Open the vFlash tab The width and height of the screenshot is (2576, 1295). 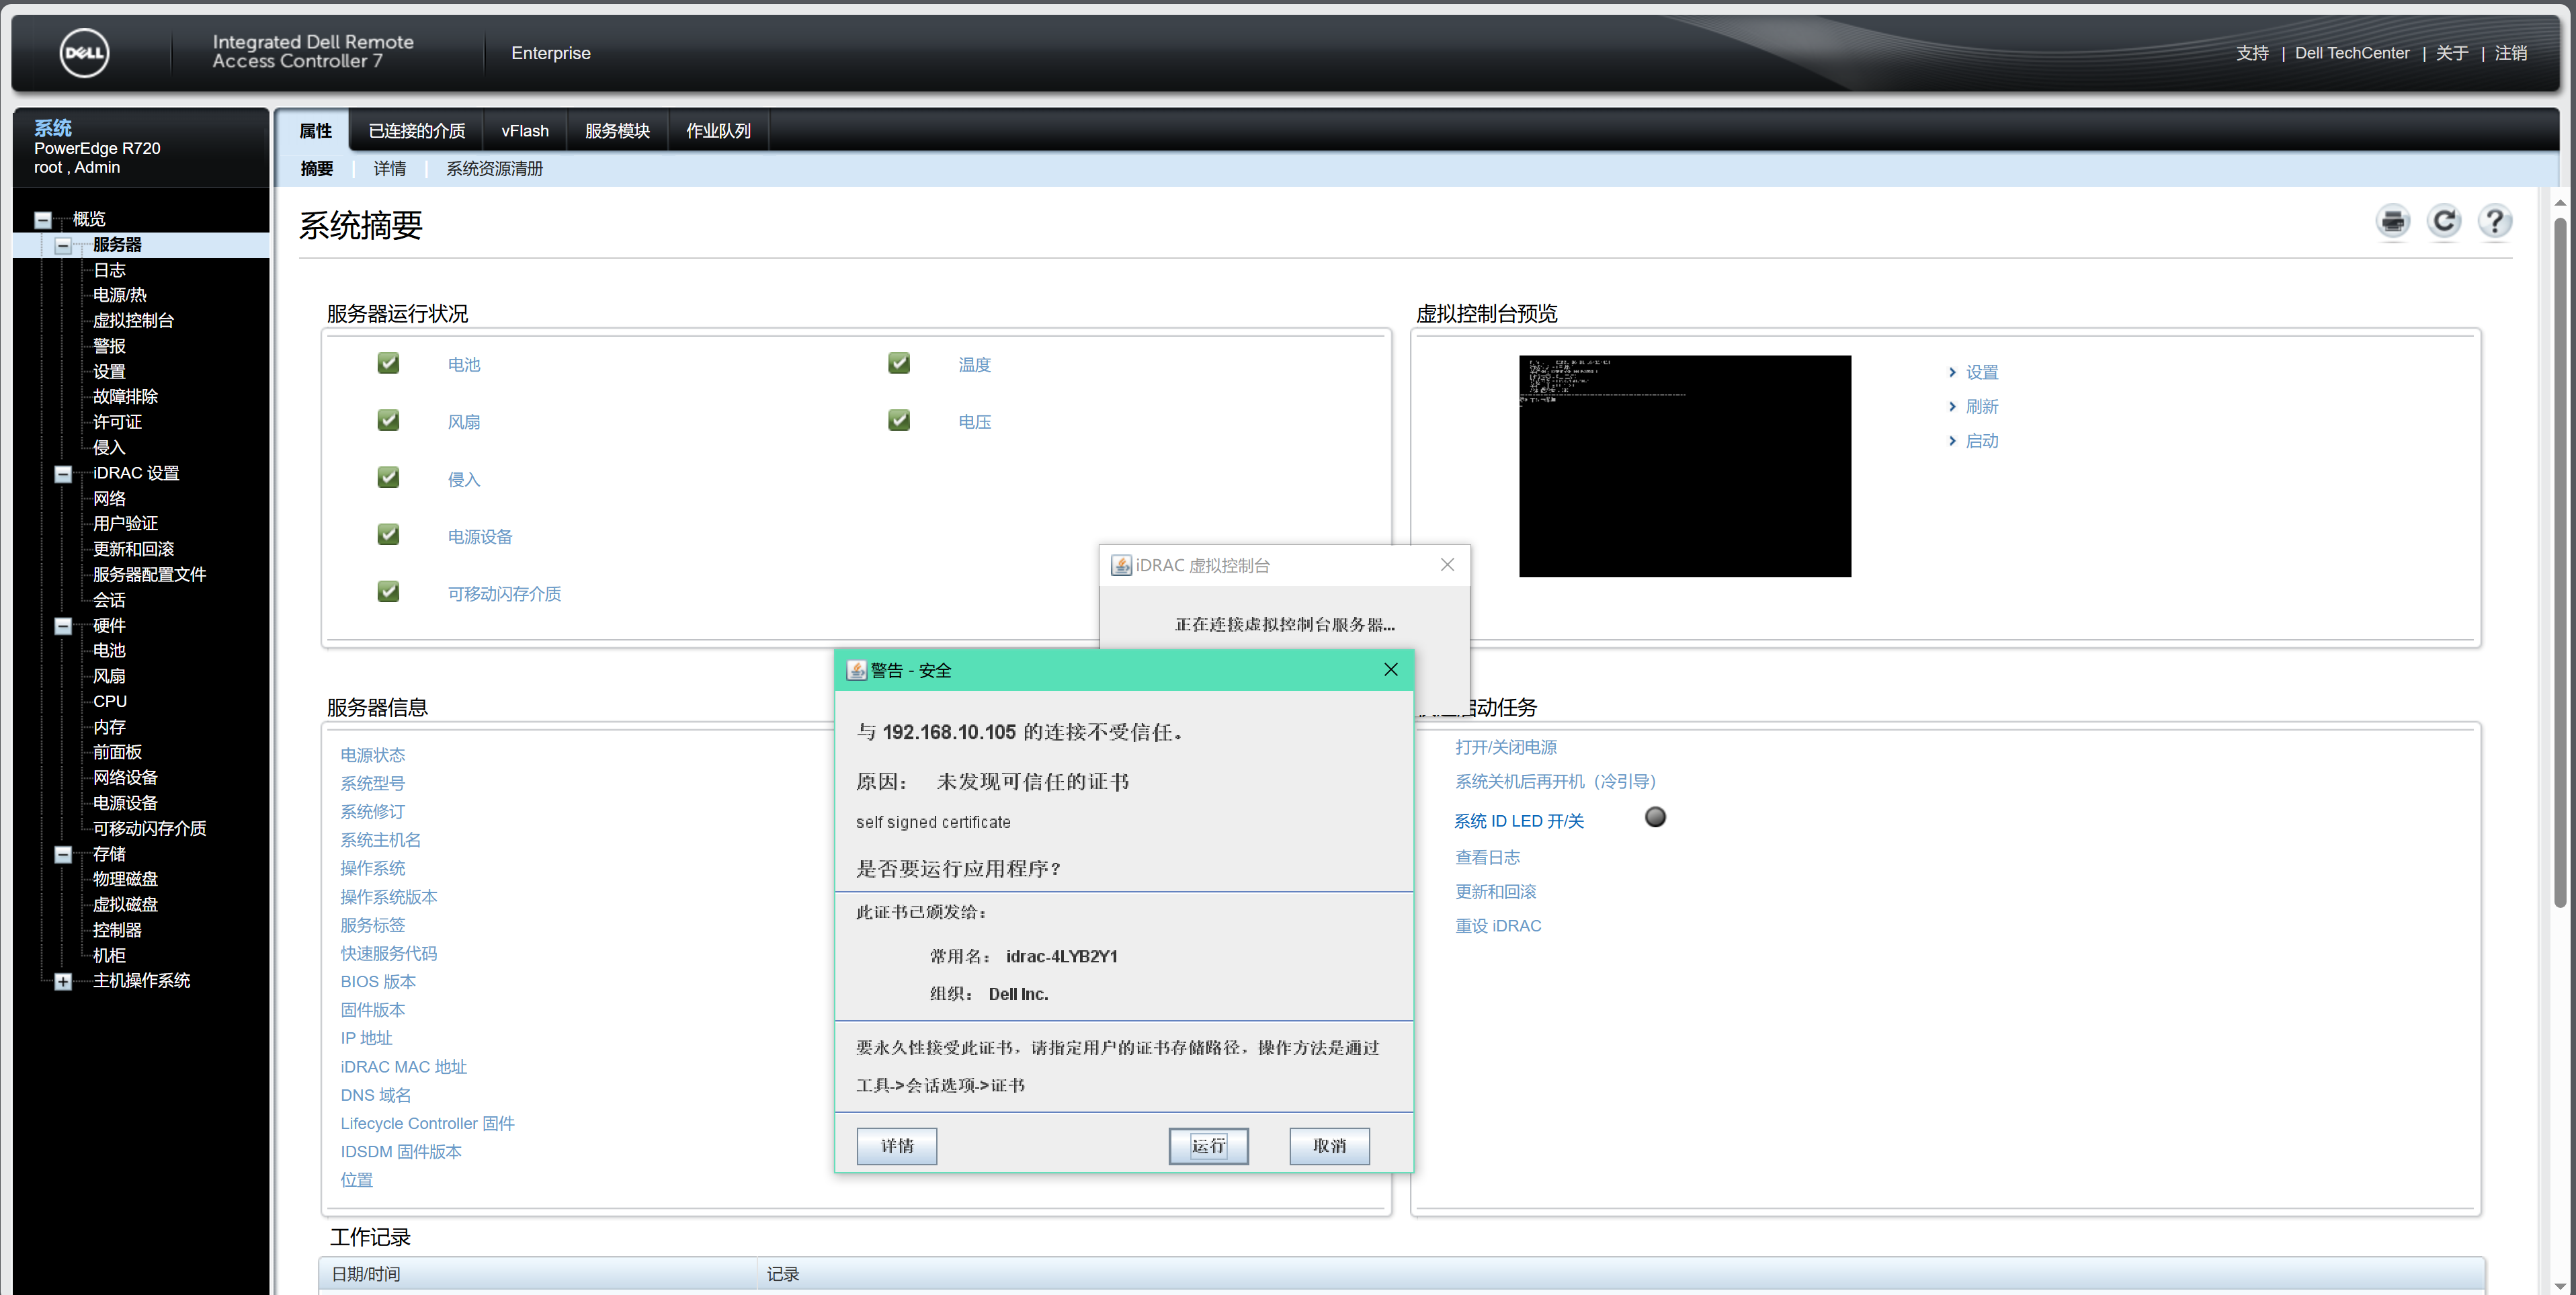(x=525, y=131)
